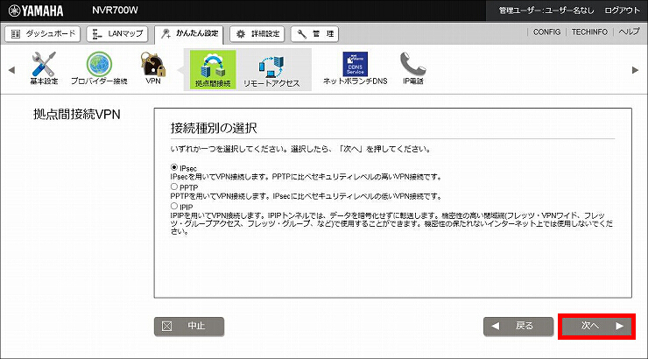This screenshot has height=359, width=648.
Task: Switch to the ダッシュボード tab
Action: [x=43, y=34]
